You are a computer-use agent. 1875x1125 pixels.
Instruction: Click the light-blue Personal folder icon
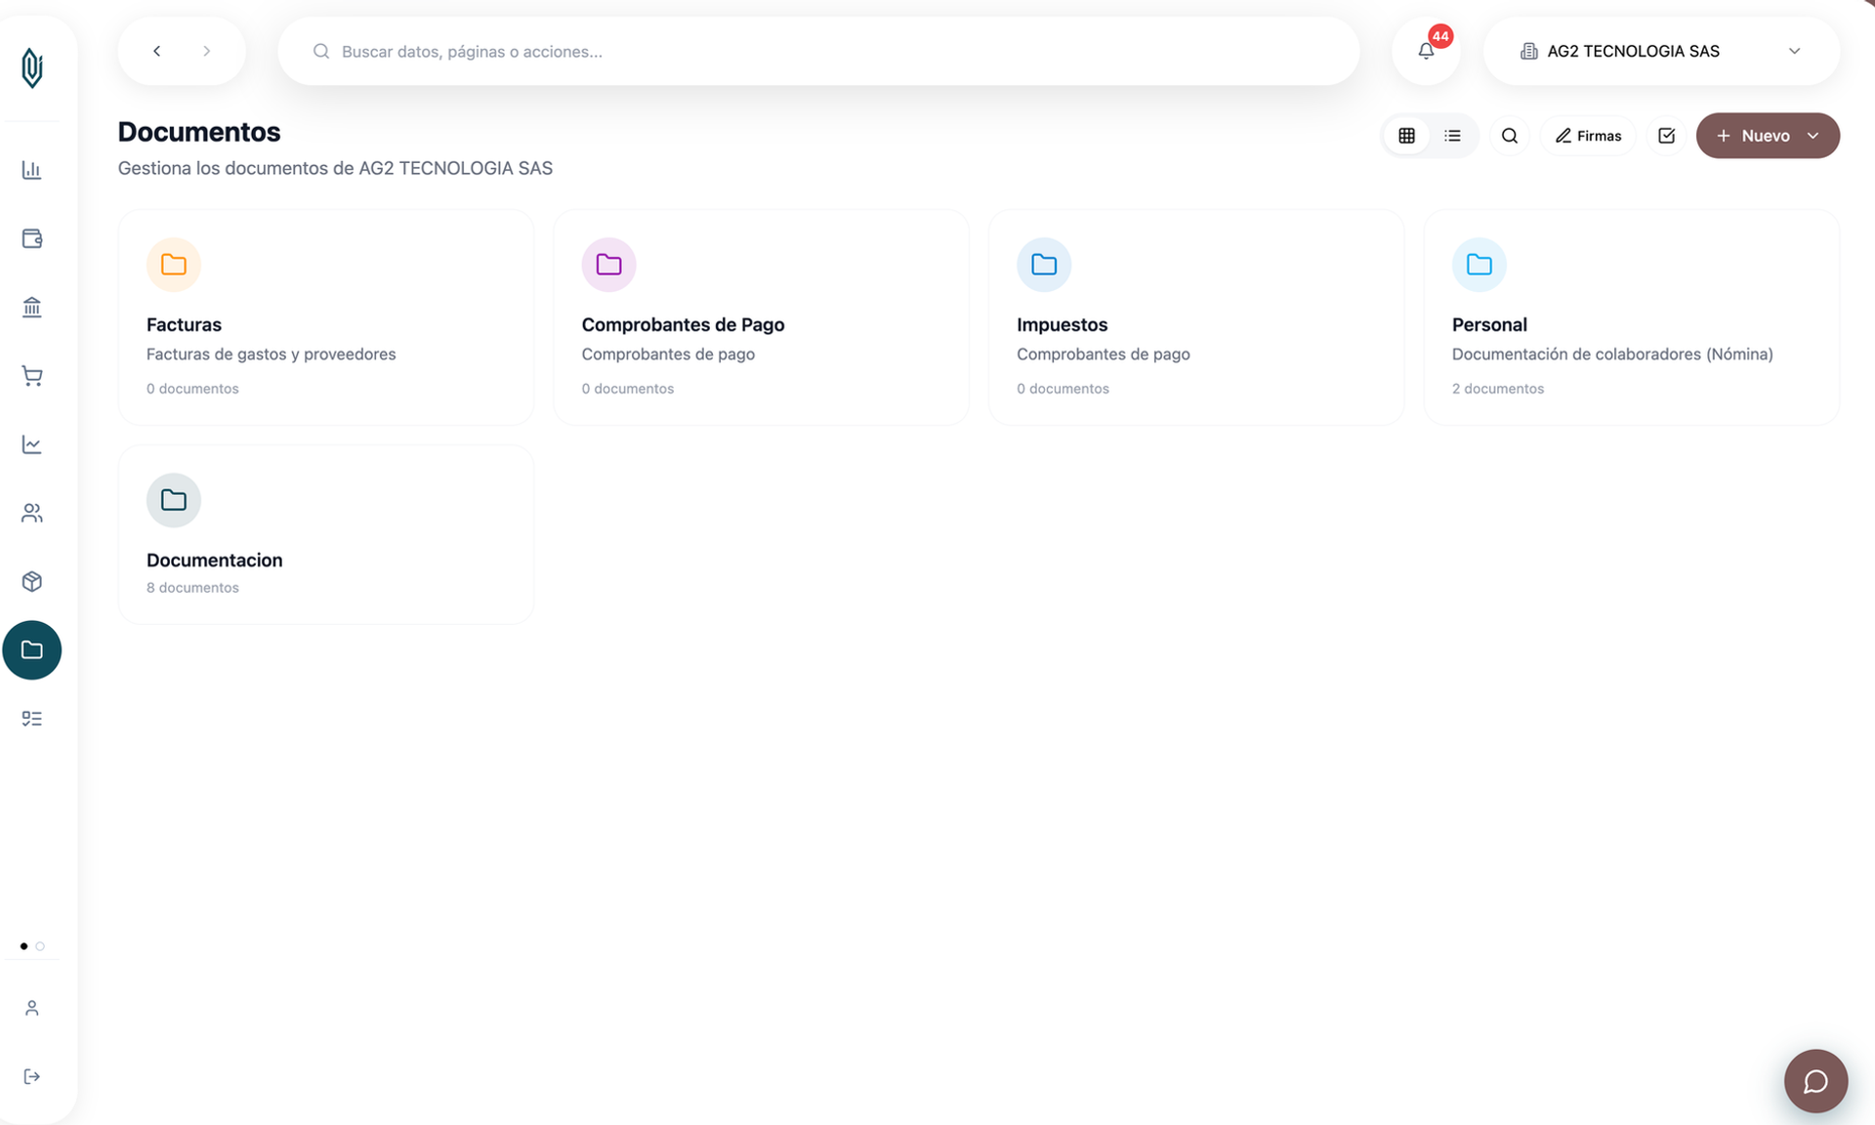[x=1479, y=265]
